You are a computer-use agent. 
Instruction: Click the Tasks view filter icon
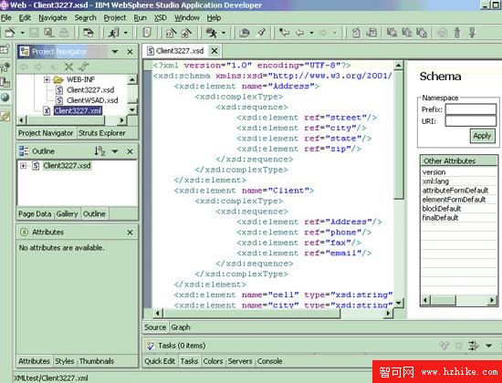point(473,346)
